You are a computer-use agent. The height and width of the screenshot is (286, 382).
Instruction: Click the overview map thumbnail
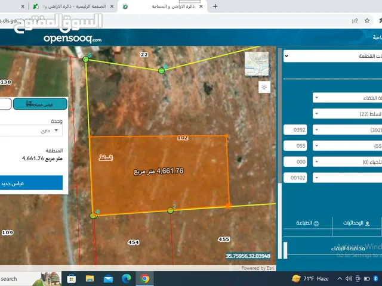[257, 64]
